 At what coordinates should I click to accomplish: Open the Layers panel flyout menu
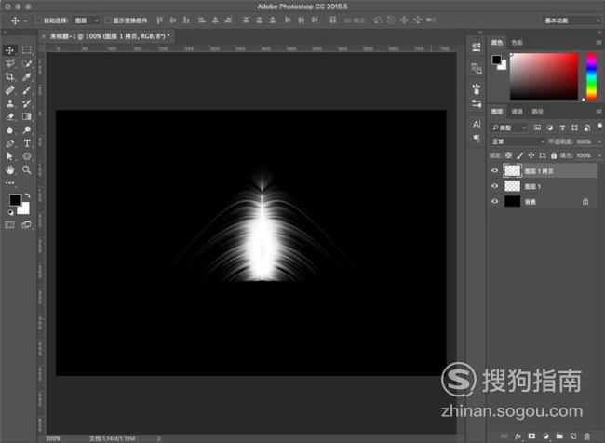(x=598, y=112)
